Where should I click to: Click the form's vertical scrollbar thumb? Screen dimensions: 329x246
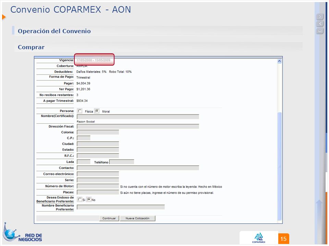click(279, 166)
